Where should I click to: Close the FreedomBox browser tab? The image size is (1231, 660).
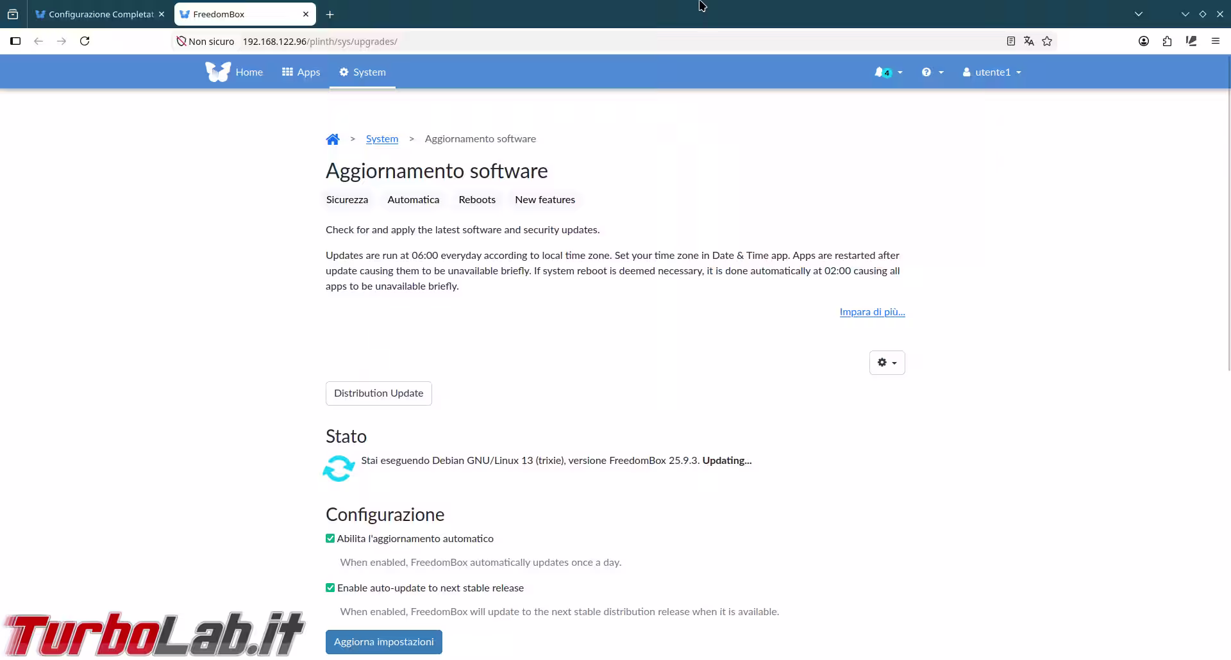306,14
